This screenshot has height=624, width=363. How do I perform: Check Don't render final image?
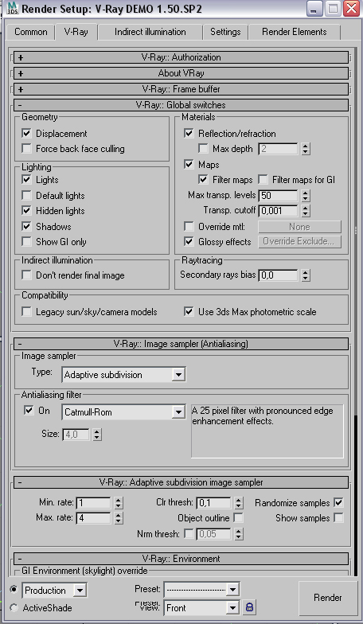pyautogui.click(x=27, y=275)
